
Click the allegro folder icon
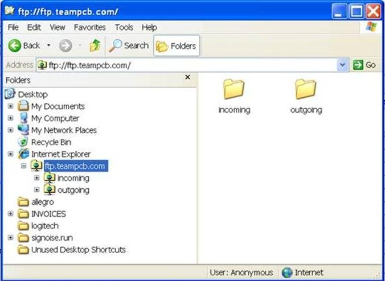click(x=23, y=202)
